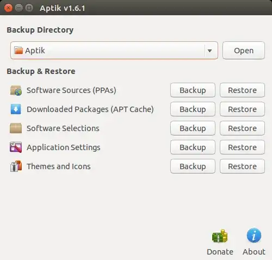Open the selected backup directory
The height and width of the screenshot is (260, 272).
pos(244,51)
